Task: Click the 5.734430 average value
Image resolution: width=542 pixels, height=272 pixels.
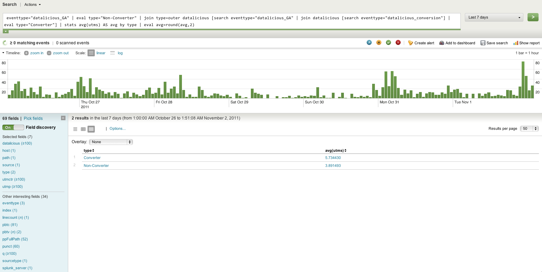Action: tap(333, 158)
